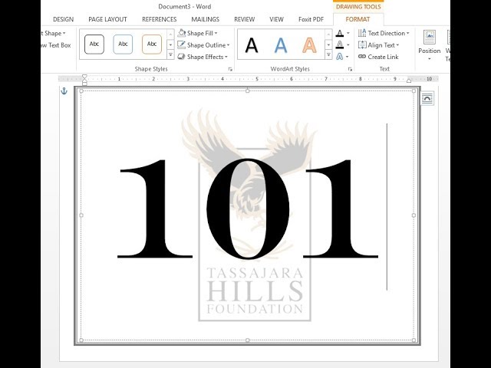491x368 pixels.
Task: Open the Text Outline dropdown arrow
Action: [348, 45]
